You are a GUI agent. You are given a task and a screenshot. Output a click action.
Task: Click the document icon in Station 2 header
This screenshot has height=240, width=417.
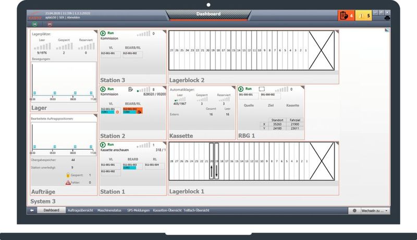[130, 89]
